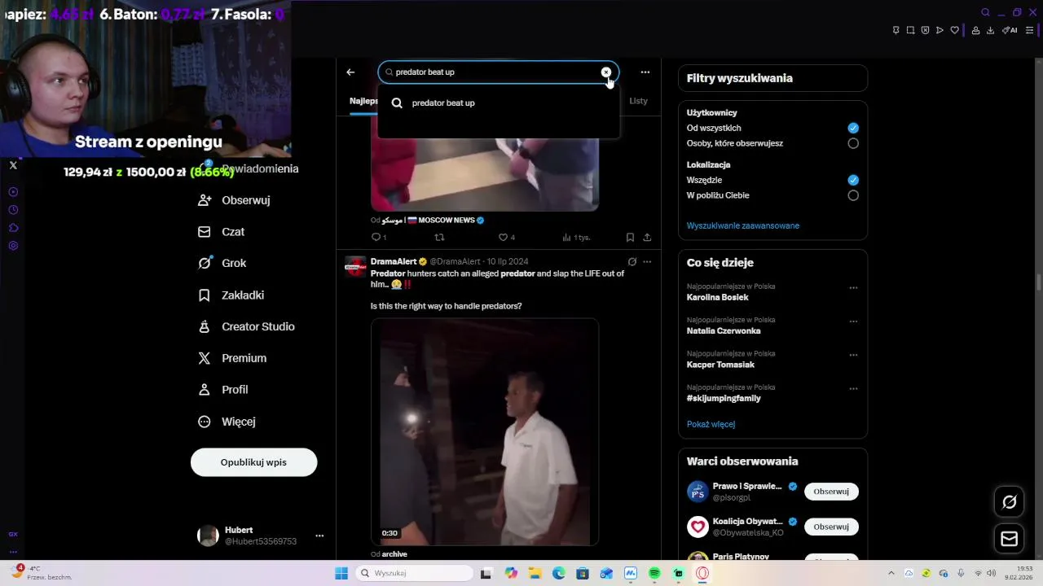Viewport: 1043px width, 586px height.
Task: Open the messages envelope floating button
Action: (x=1010, y=539)
